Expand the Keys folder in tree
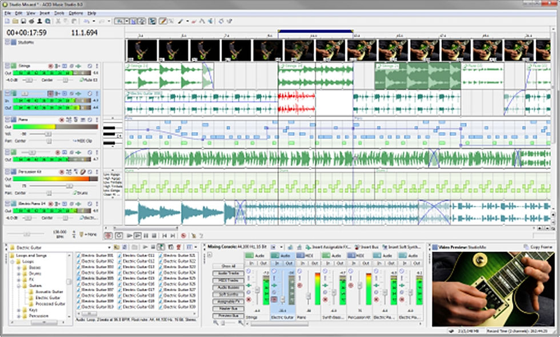This screenshot has width=560, height=337. point(18,310)
